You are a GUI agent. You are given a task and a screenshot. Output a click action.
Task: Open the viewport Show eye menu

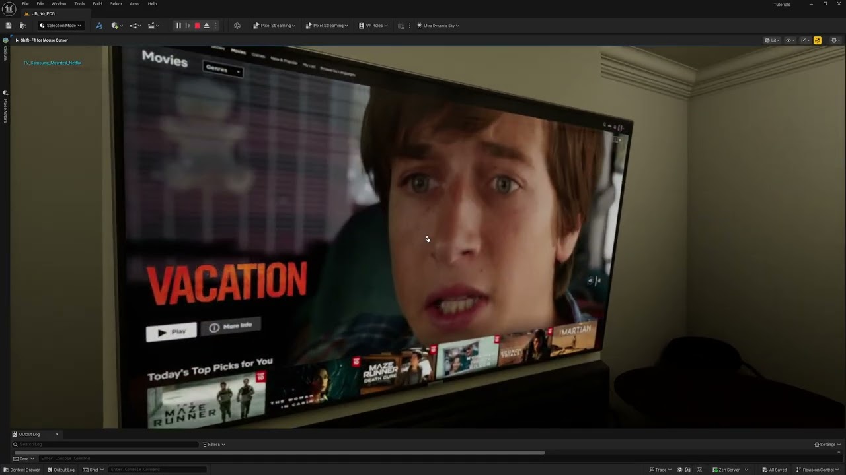click(789, 40)
